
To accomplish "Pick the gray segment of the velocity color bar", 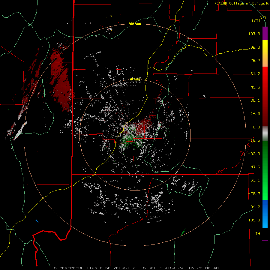I will point(265,133).
